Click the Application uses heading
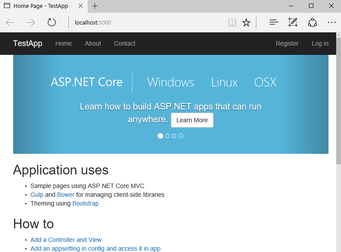Image resolution: width=341 pixels, height=252 pixels. 60,170
